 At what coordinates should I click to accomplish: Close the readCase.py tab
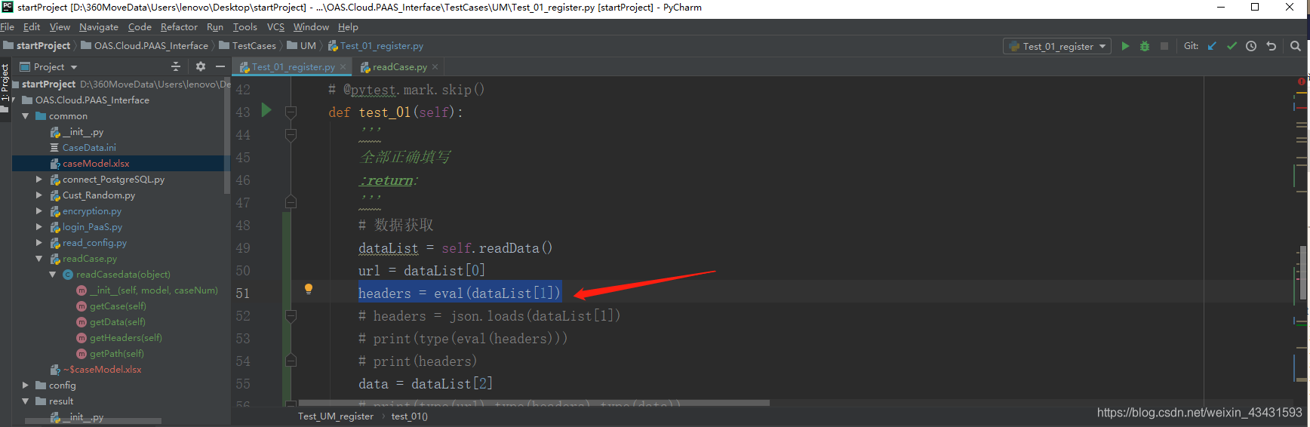[x=435, y=67]
